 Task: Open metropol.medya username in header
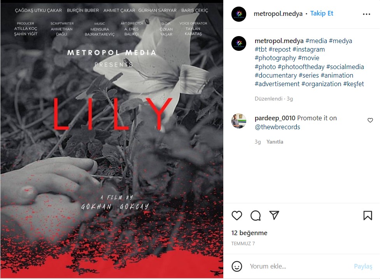click(278, 14)
